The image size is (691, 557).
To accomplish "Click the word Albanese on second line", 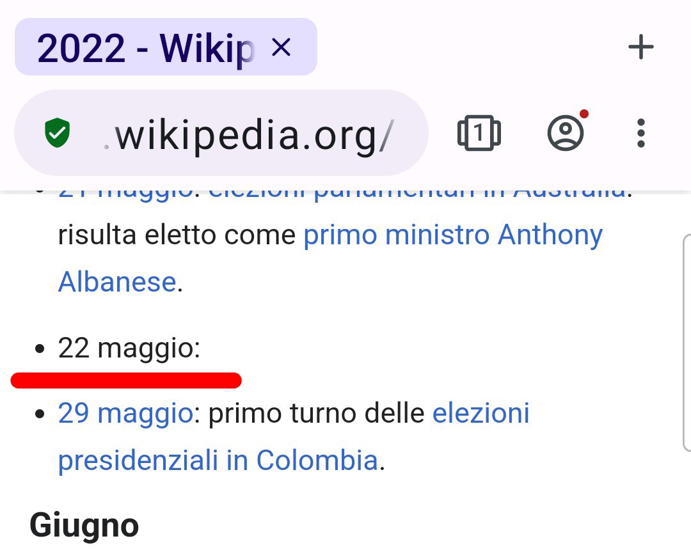I will coord(117,282).
